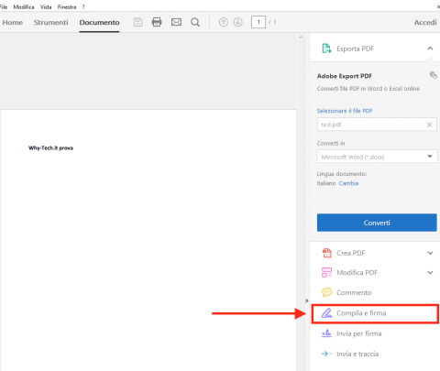
Task: Collapse the Esporta PDF panel
Action: [430, 49]
